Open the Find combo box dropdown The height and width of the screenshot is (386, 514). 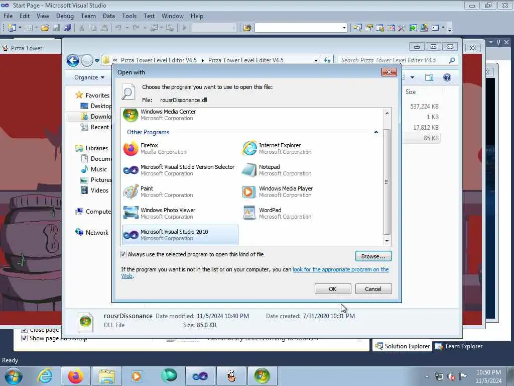(x=344, y=28)
